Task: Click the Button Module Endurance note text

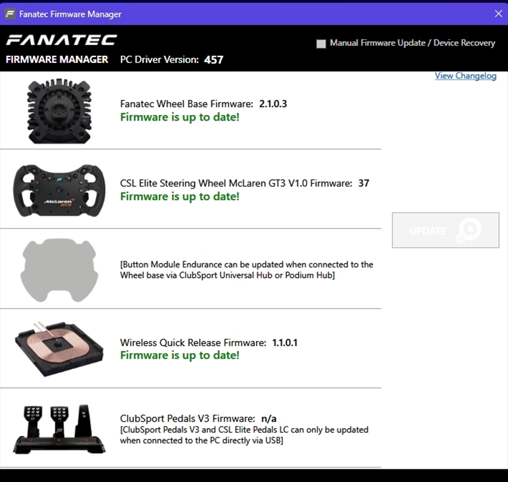Action: [246, 270]
